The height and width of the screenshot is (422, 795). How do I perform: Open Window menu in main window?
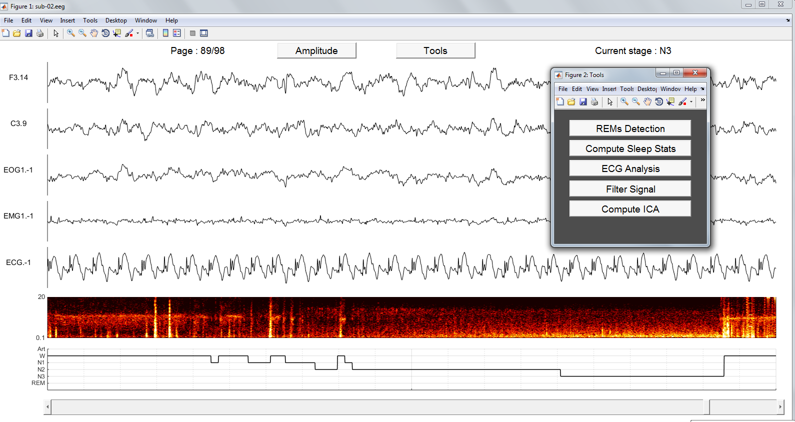click(x=146, y=20)
